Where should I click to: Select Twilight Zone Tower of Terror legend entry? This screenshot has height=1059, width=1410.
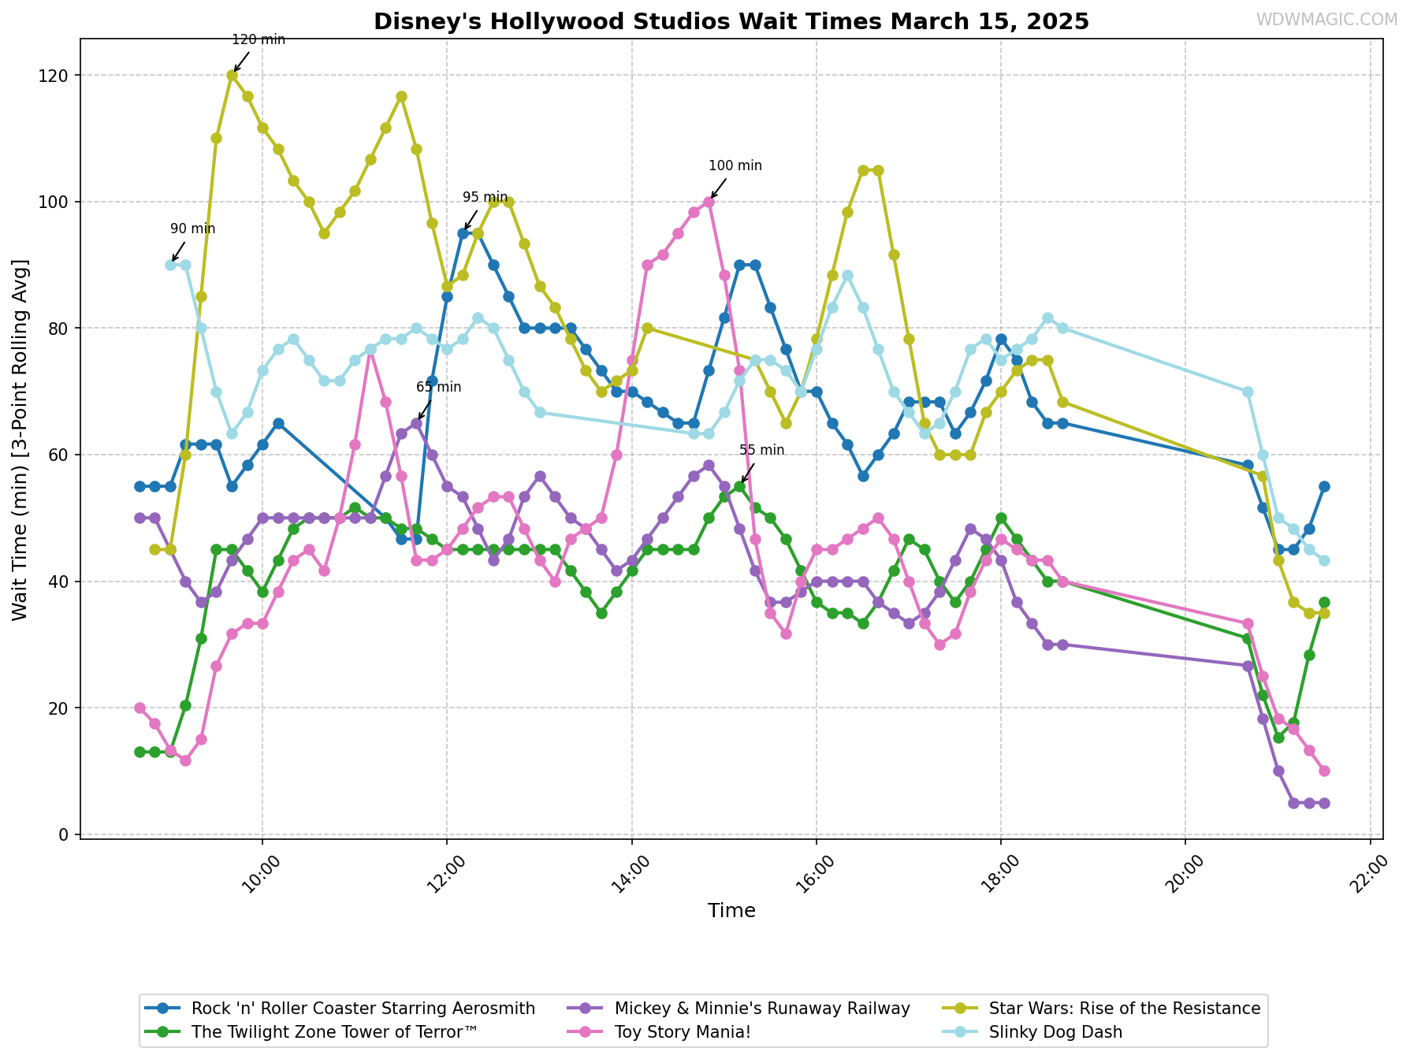tap(312, 1032)
